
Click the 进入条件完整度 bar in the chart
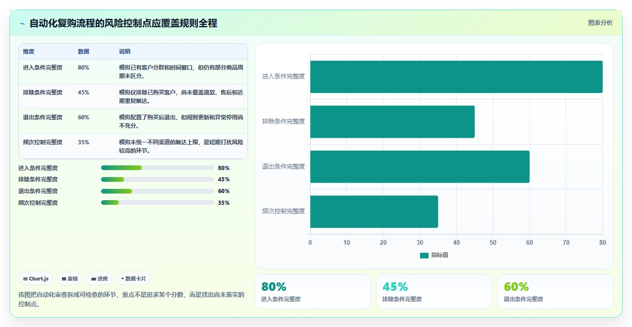coord(456,77)
